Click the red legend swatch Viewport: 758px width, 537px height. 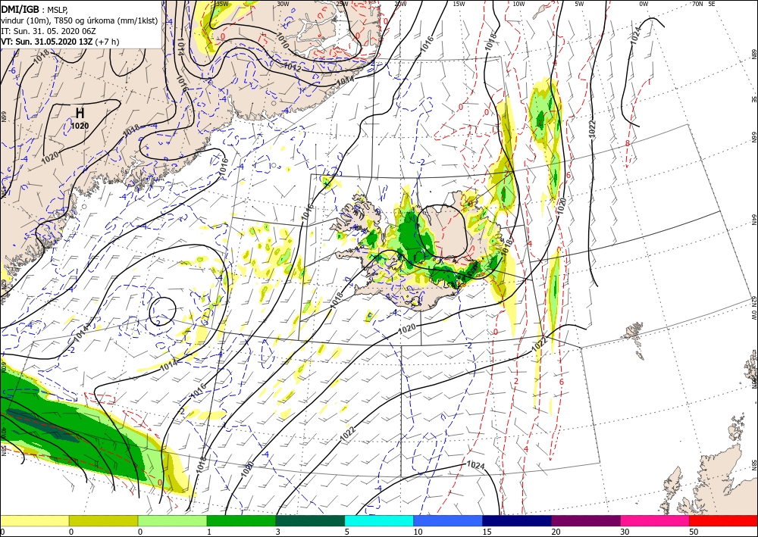click(724, 520)
